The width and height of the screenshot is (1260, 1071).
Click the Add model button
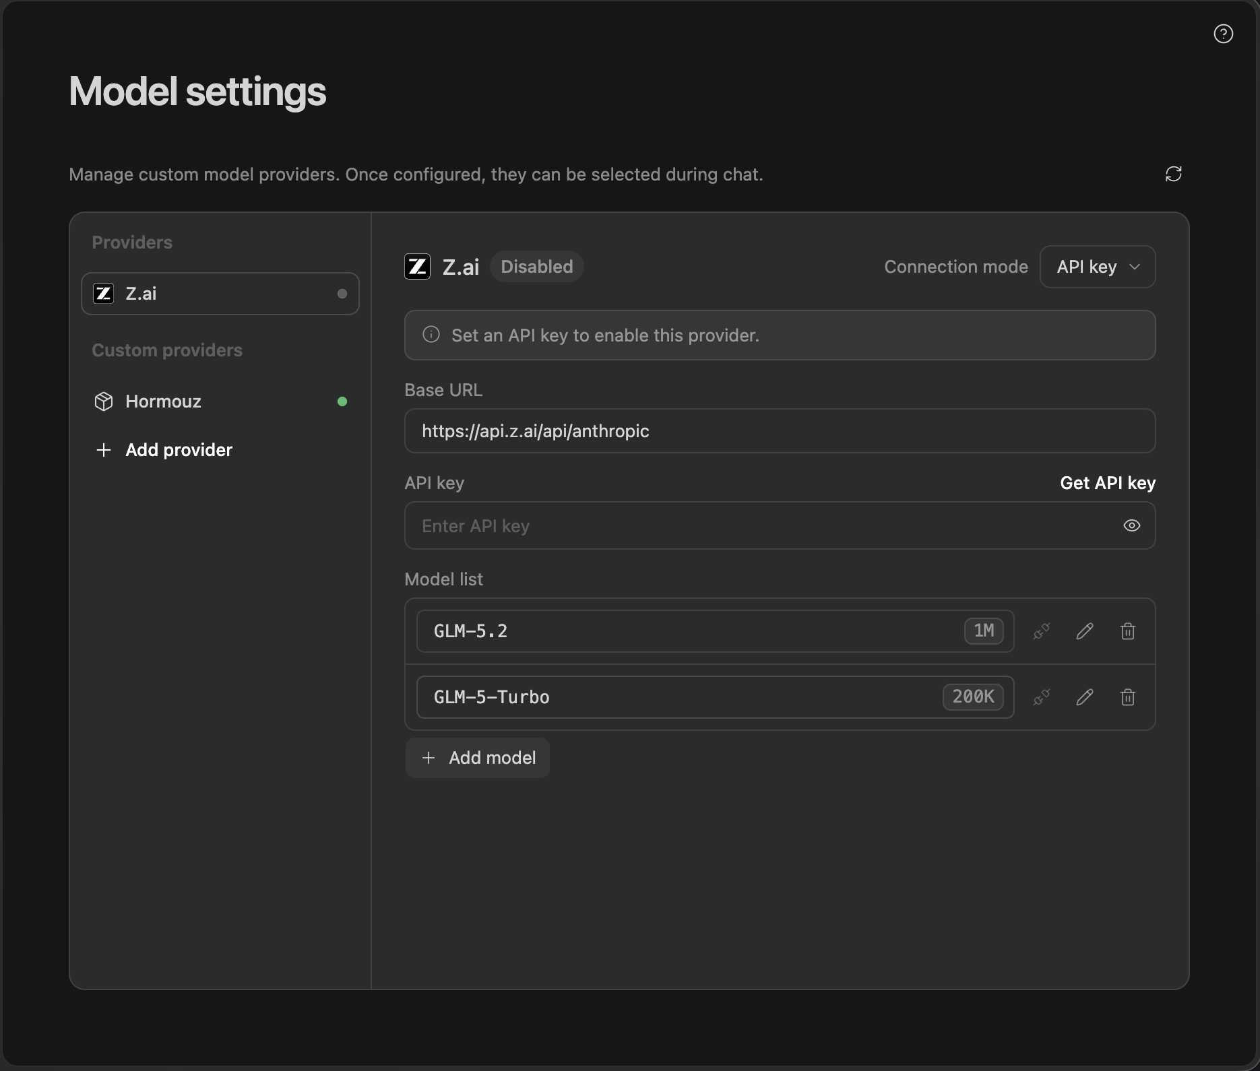(478, 758)
